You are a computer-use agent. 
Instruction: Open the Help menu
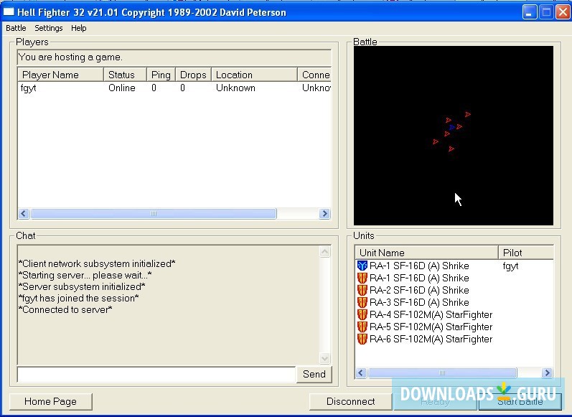point(78,28)
